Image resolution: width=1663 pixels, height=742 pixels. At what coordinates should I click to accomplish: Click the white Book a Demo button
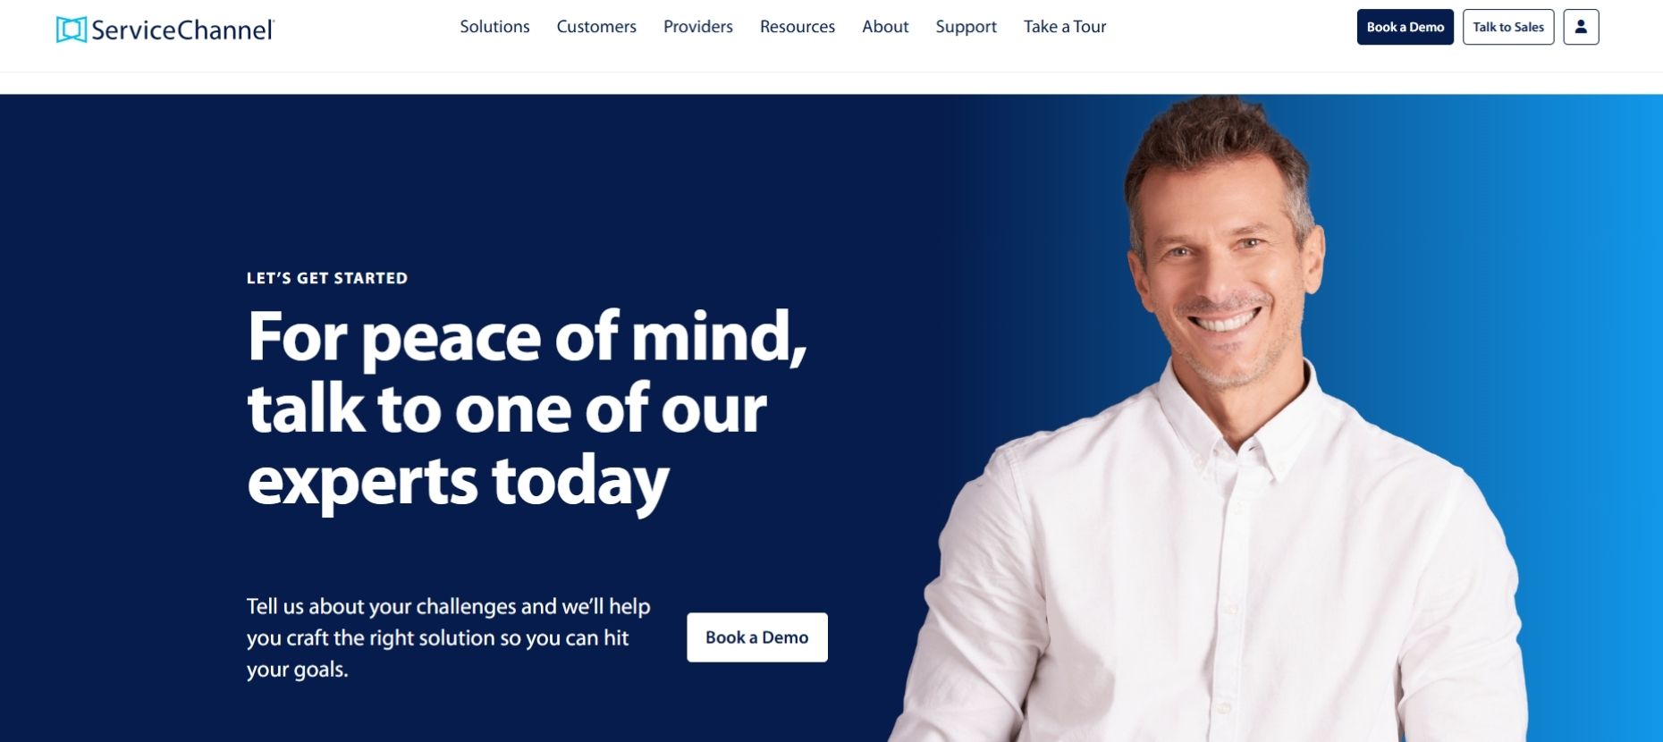coord(757,637)
